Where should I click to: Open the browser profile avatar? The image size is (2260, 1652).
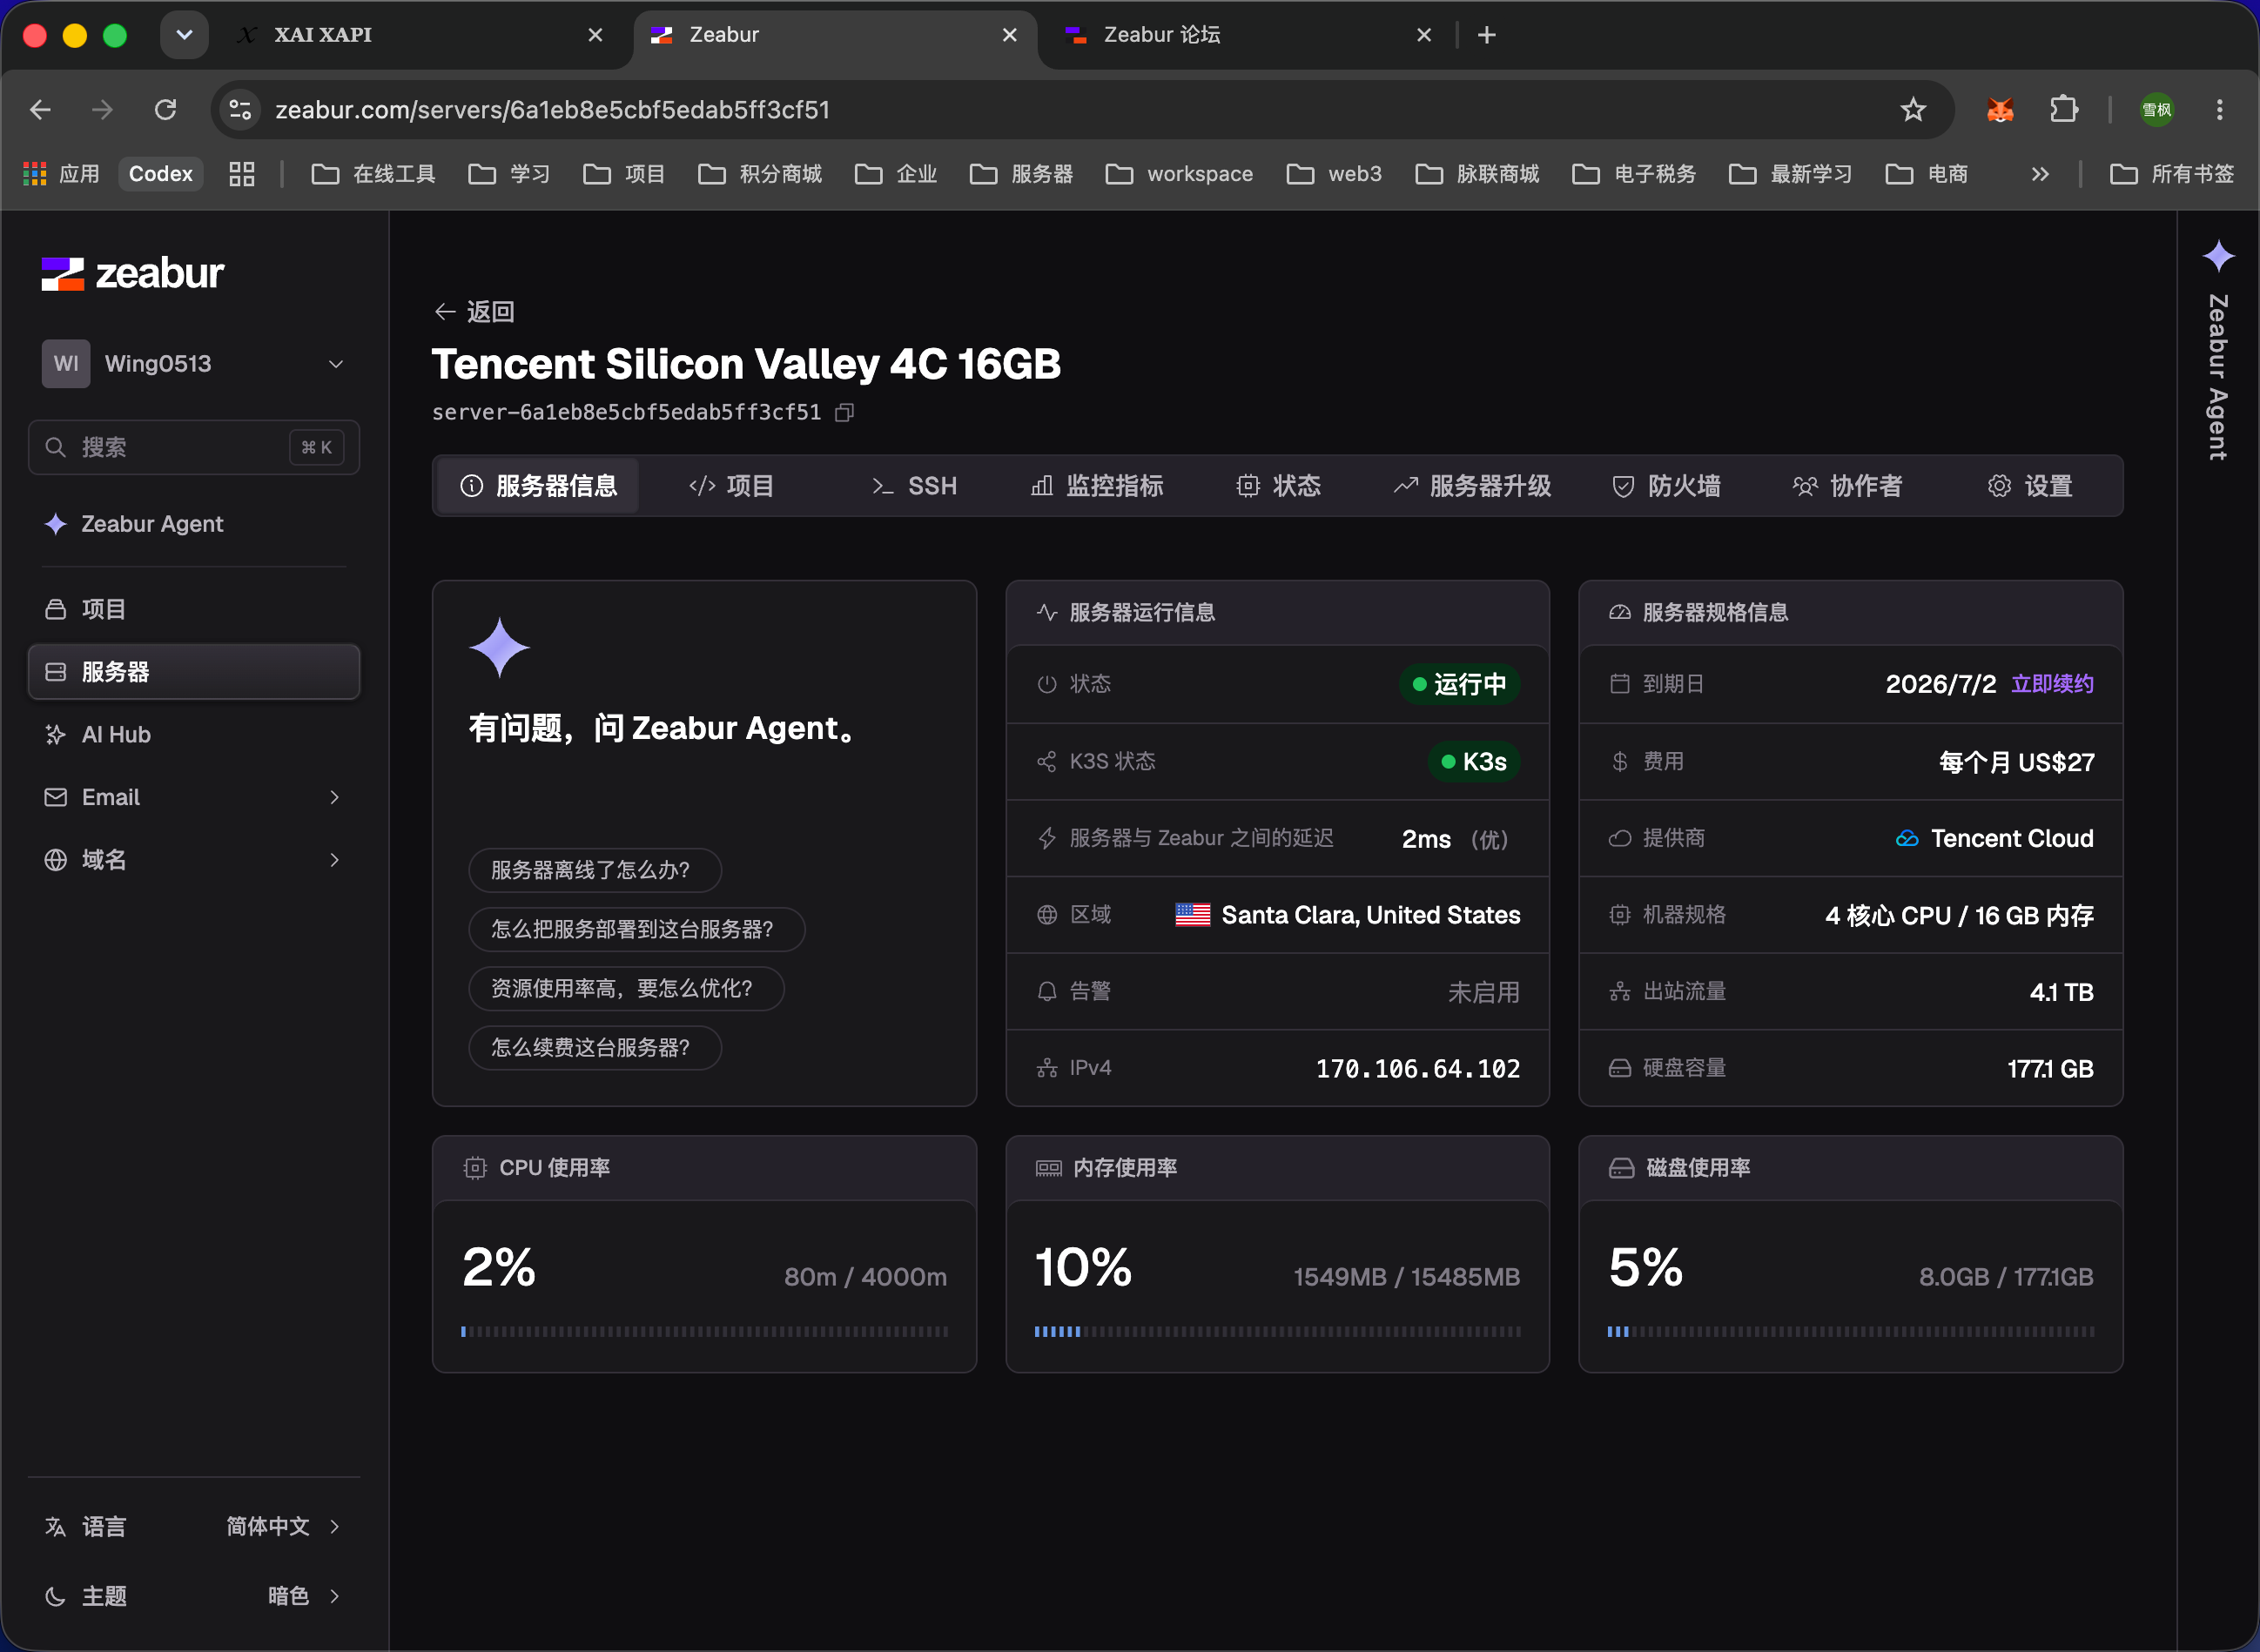(x=2156, y=109)
